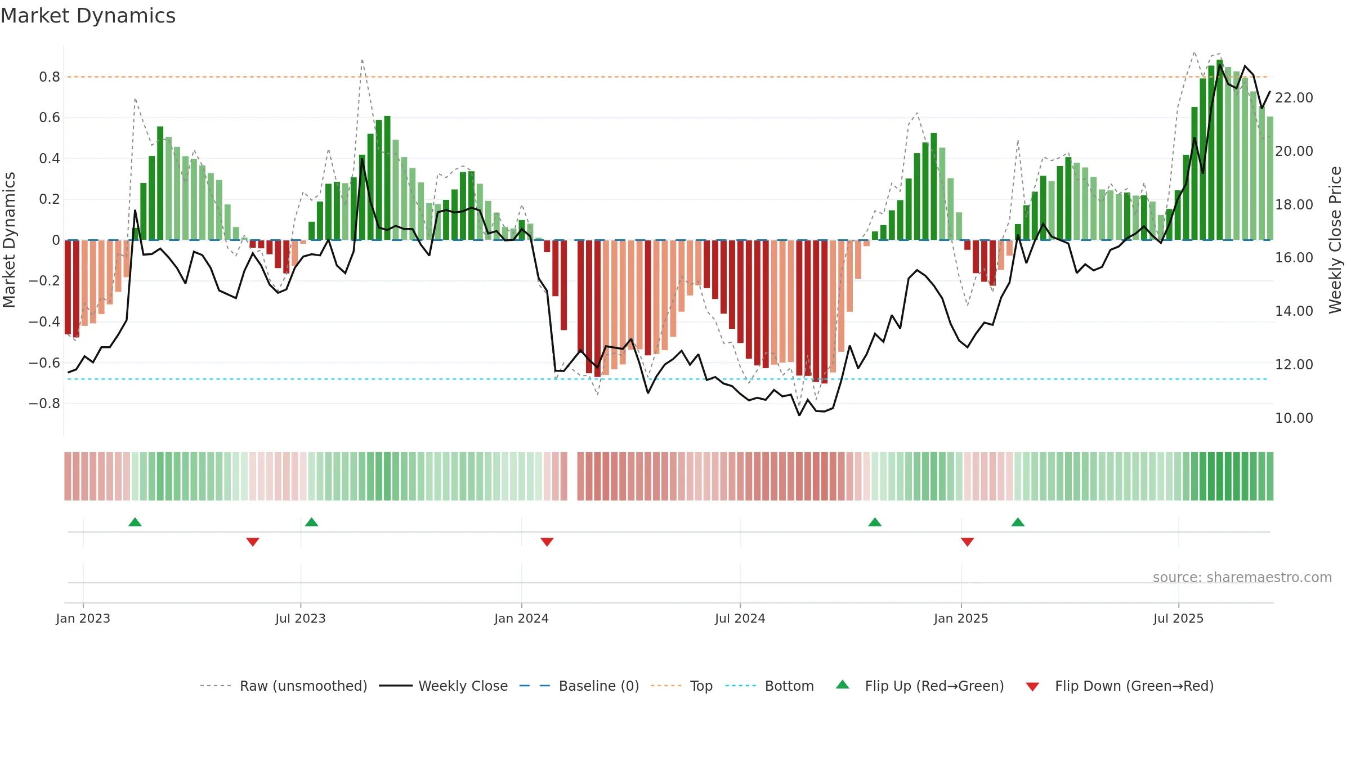Click the Jan 2025 axis label
This screenshot has height=760, width=1351.
pyautogui.click(x=961, y=618)
